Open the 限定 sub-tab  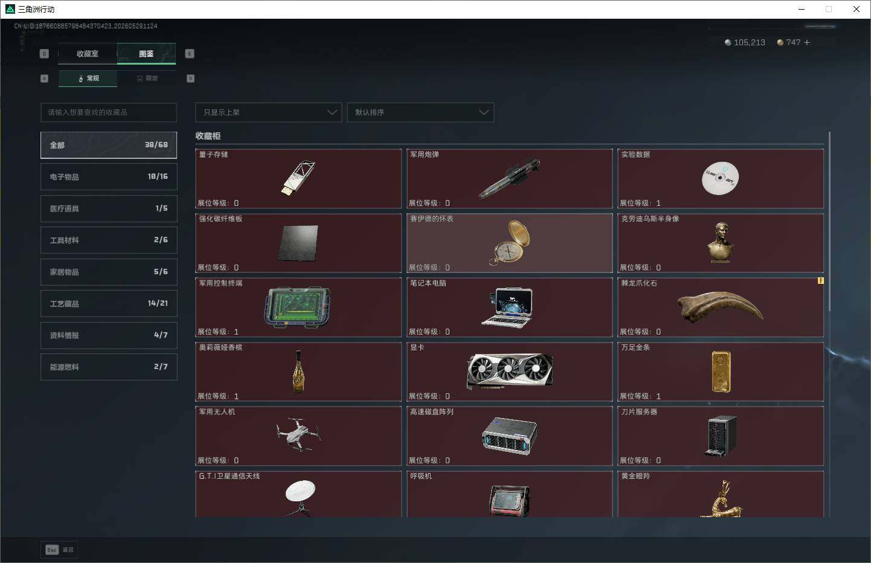click(147, 79)
